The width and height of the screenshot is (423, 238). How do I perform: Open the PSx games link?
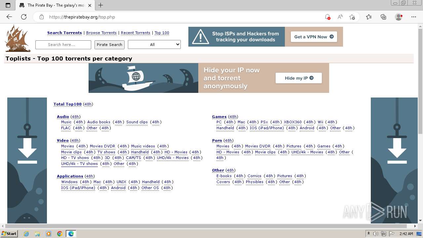click(264, 122)
